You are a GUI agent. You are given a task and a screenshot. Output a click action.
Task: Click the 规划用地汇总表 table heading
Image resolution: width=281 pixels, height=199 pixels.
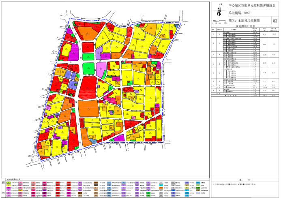(244, 26)
